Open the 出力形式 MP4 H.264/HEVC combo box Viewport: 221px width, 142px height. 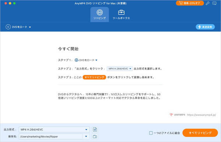[x=54, y=129]
